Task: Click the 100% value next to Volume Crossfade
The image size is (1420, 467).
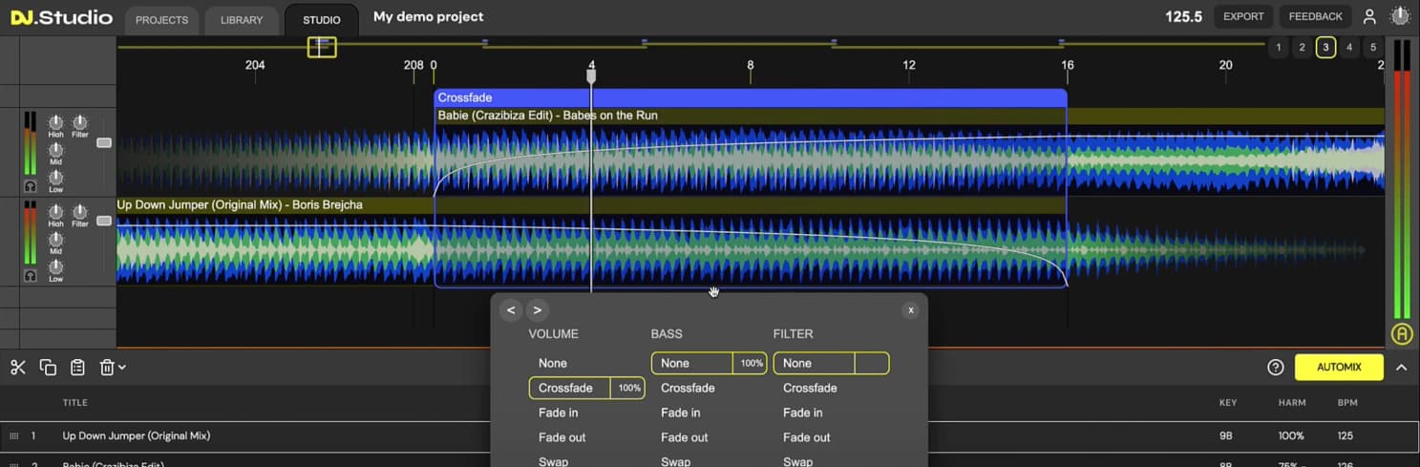Action: [x=628, y=388]
